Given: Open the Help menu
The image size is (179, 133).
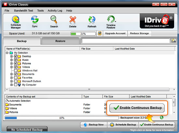Looking at the screenshot, I should click(69, 11).
